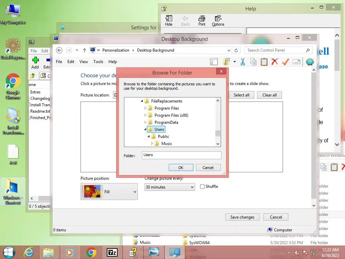Image resolution: width=345 pixels, height=259 pixels.
Task: Open Options in the Help window toolbar
Action: [x=218, y=21]
